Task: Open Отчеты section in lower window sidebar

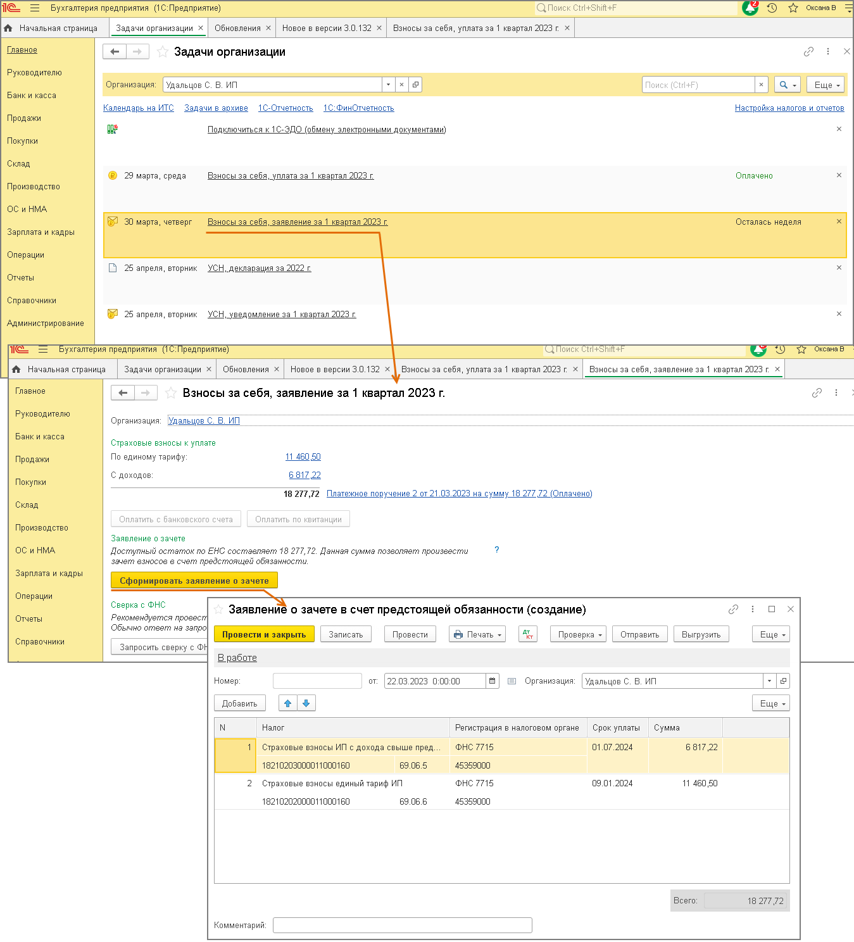Action: pos(28,619)
